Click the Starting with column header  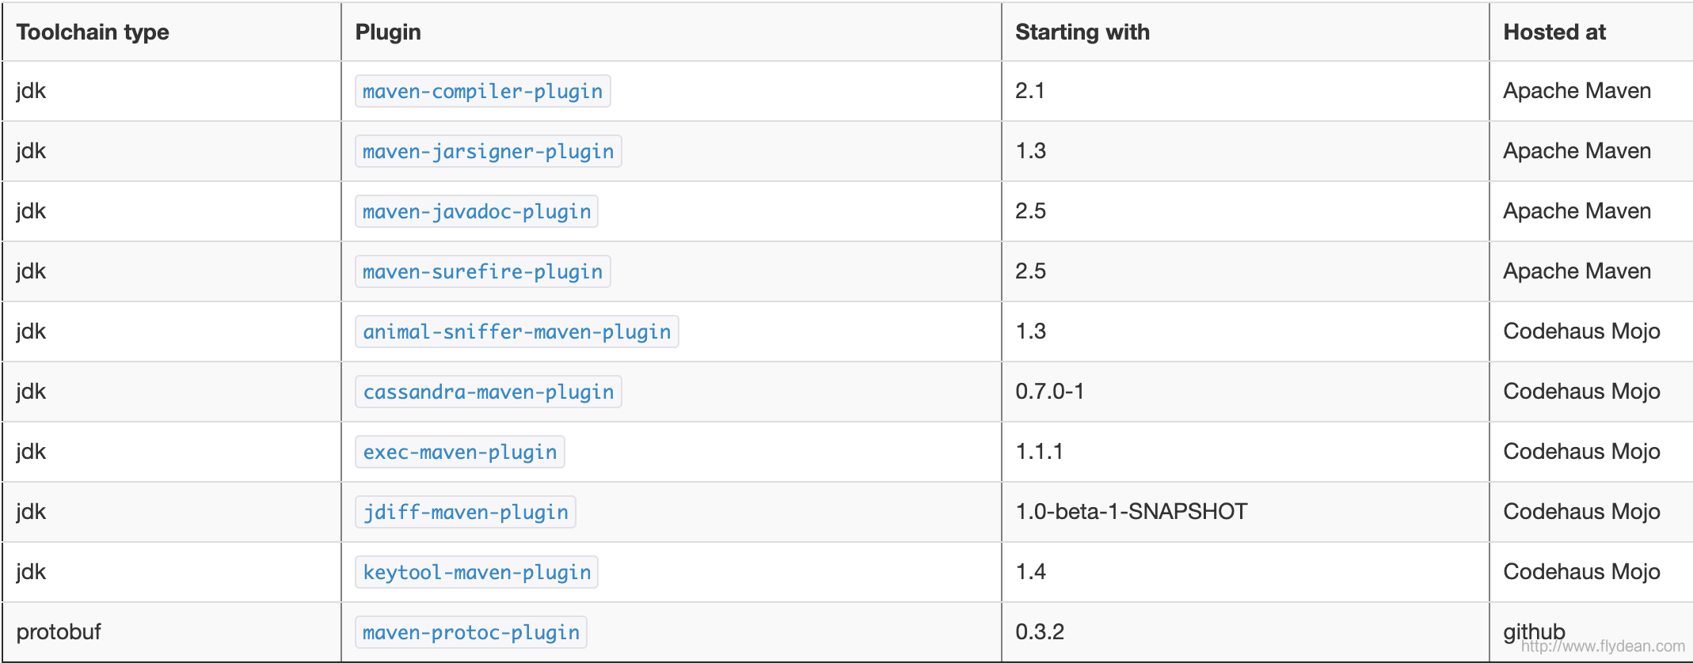(1082, 32)
